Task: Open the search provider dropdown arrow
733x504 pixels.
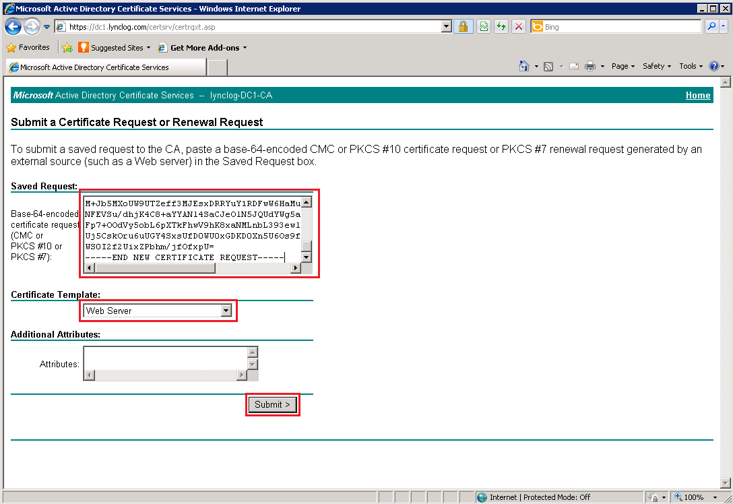Action: 723,27
